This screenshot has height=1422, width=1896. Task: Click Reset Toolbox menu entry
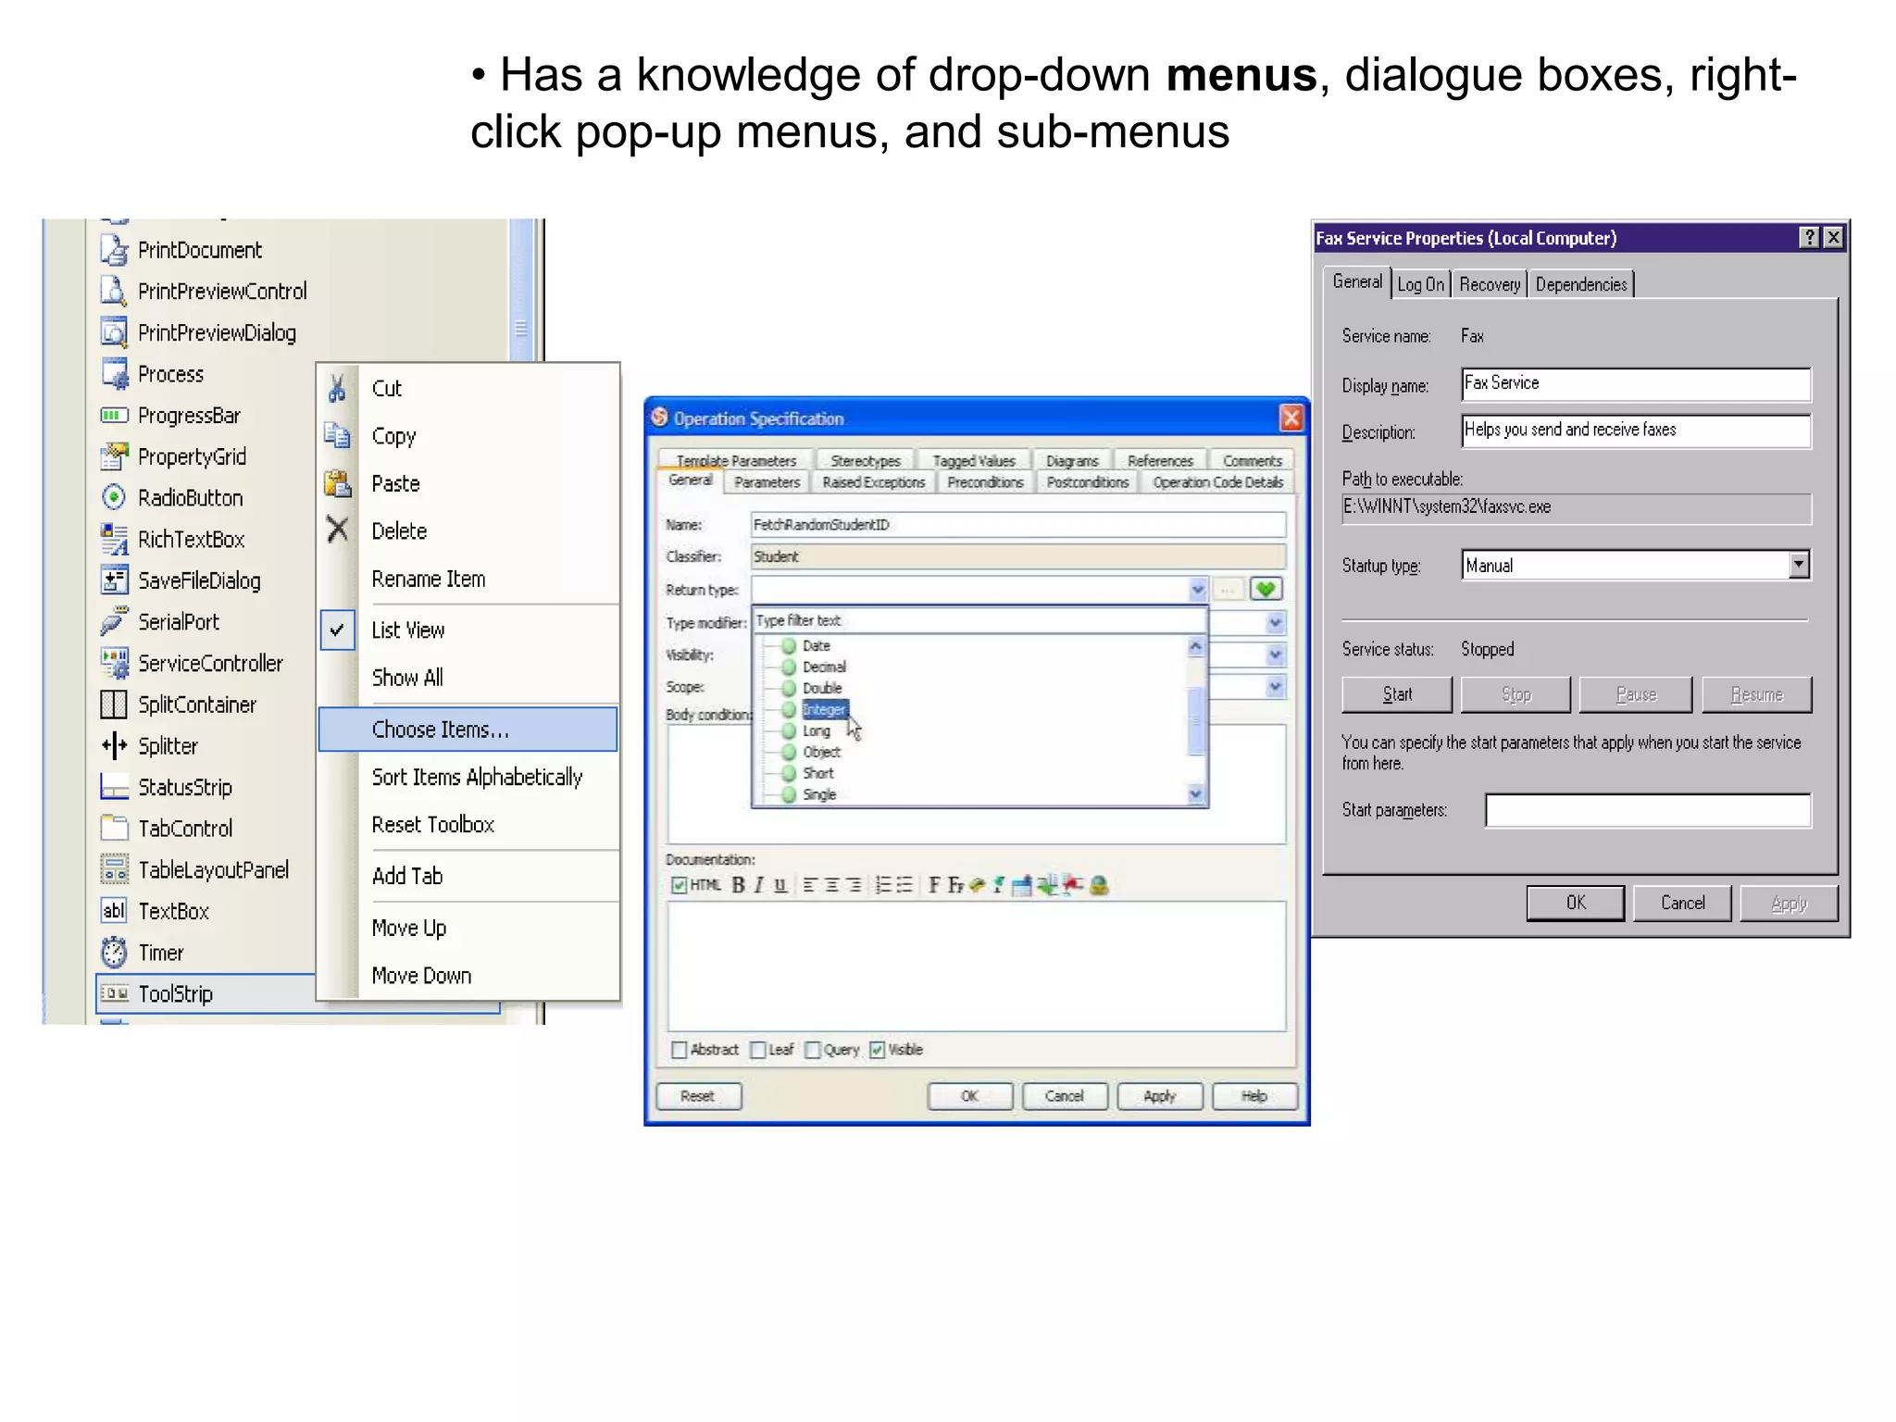pos(432,824)
